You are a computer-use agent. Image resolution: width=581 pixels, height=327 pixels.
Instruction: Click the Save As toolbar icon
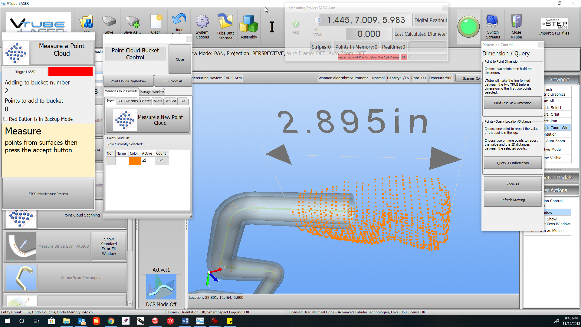132,22
